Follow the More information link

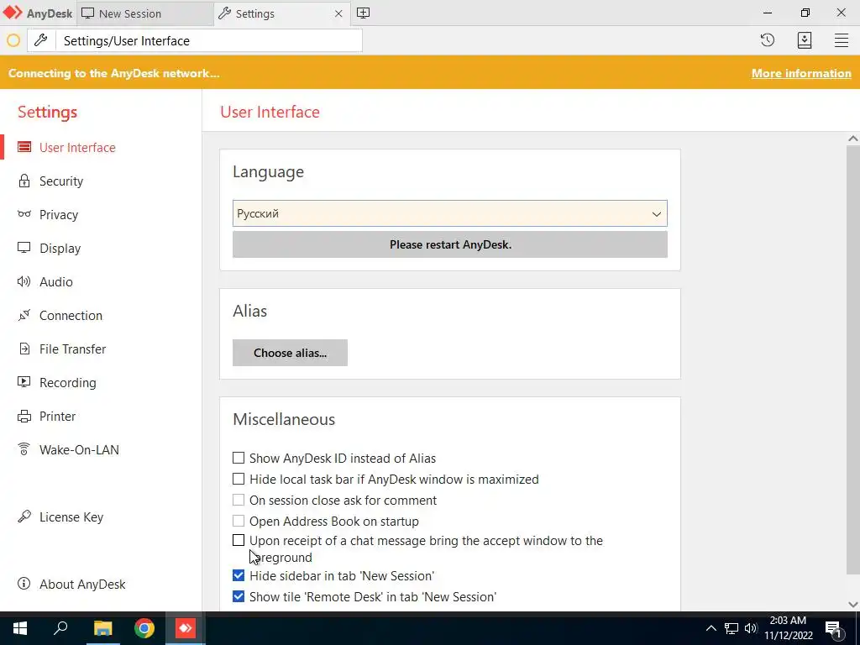800,73
